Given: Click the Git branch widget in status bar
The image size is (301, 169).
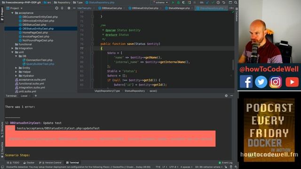Looking at the screenshot, I should click(208, 167).
